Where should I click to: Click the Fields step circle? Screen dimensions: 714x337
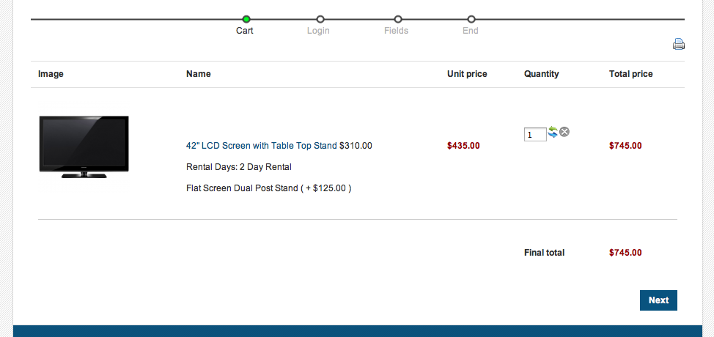pos(398,19)
